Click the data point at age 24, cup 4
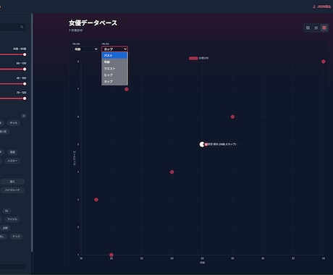The height and width of the screenshot is (275, 333). pos(172,172)
